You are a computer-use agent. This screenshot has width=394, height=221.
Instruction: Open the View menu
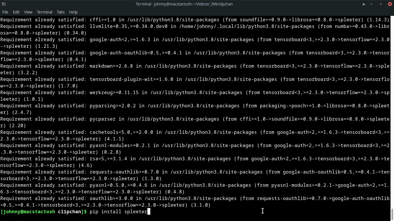[28, 12]
